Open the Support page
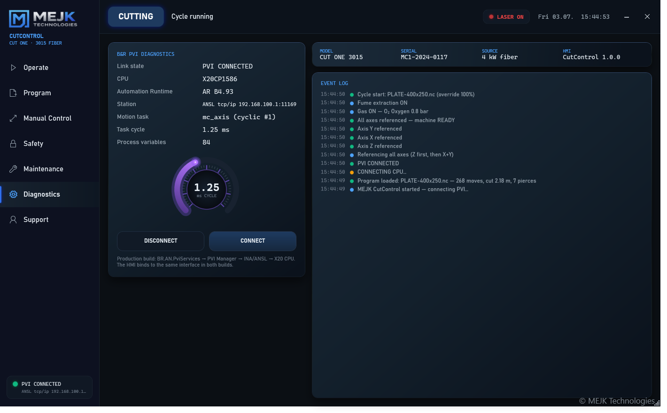 tap(50, 220)
